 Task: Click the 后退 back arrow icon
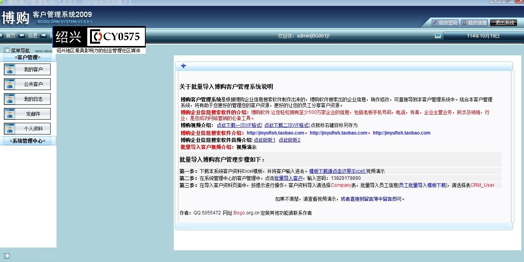[x=22, y=35]
